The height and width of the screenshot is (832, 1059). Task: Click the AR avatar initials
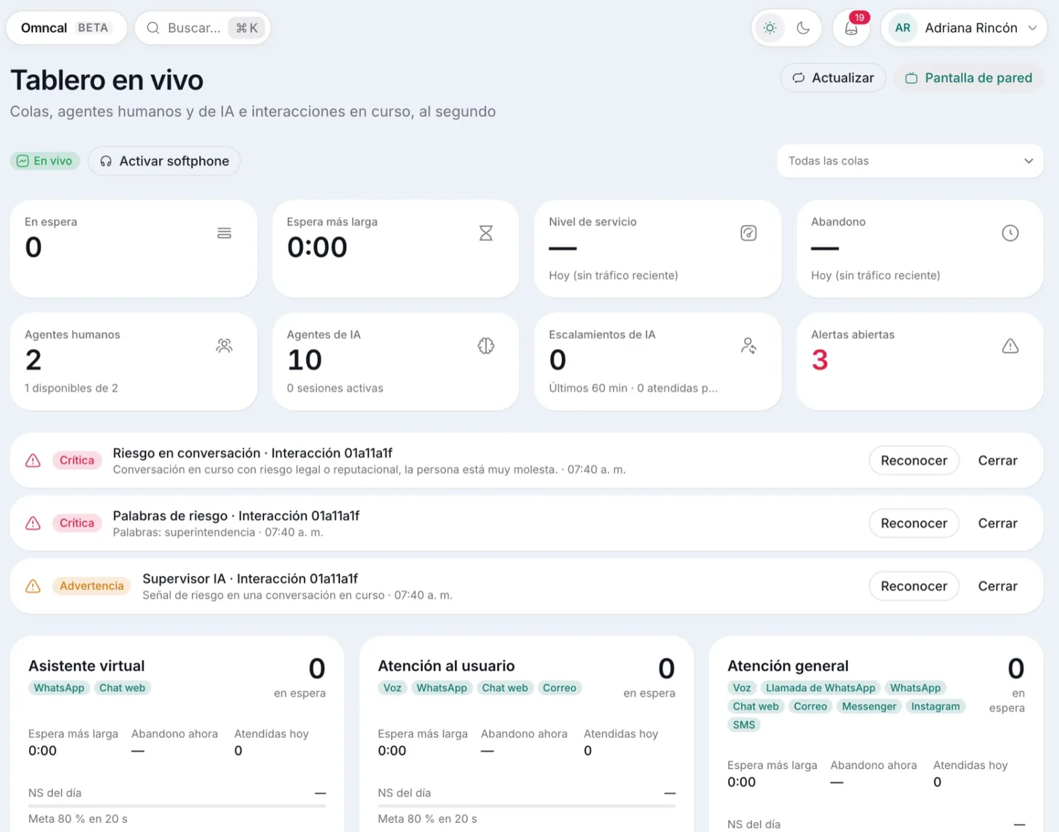(903, 28)
